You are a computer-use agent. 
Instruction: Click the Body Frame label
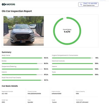pos(6,55)
